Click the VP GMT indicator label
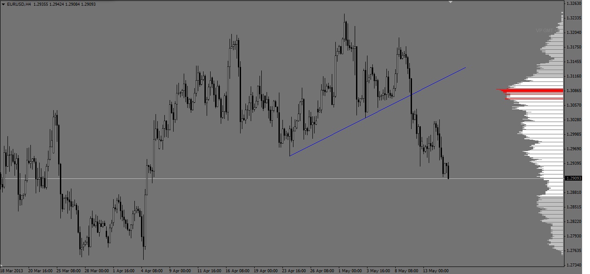This screenshot has width=590, height=274. tap(545, 30)
